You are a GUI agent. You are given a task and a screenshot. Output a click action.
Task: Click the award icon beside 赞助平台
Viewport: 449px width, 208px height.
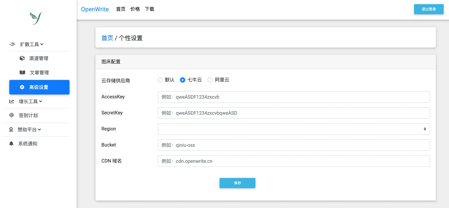tap(11, 130)
